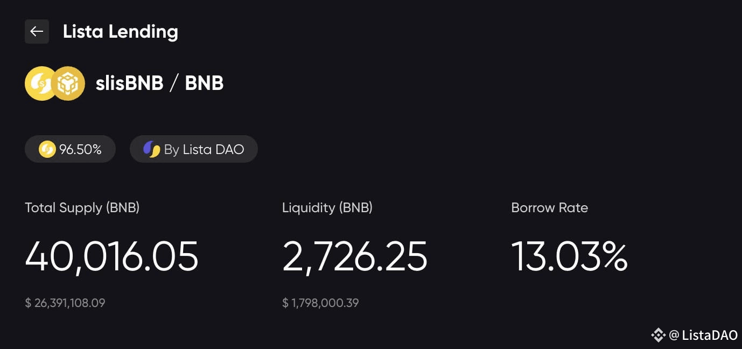Click the ListaDAO watermark icon bottom right
Screen dimensions: 742x349
point(658,335)
